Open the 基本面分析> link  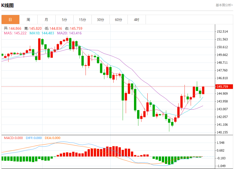pyautogui.click(x=224, y=5)
